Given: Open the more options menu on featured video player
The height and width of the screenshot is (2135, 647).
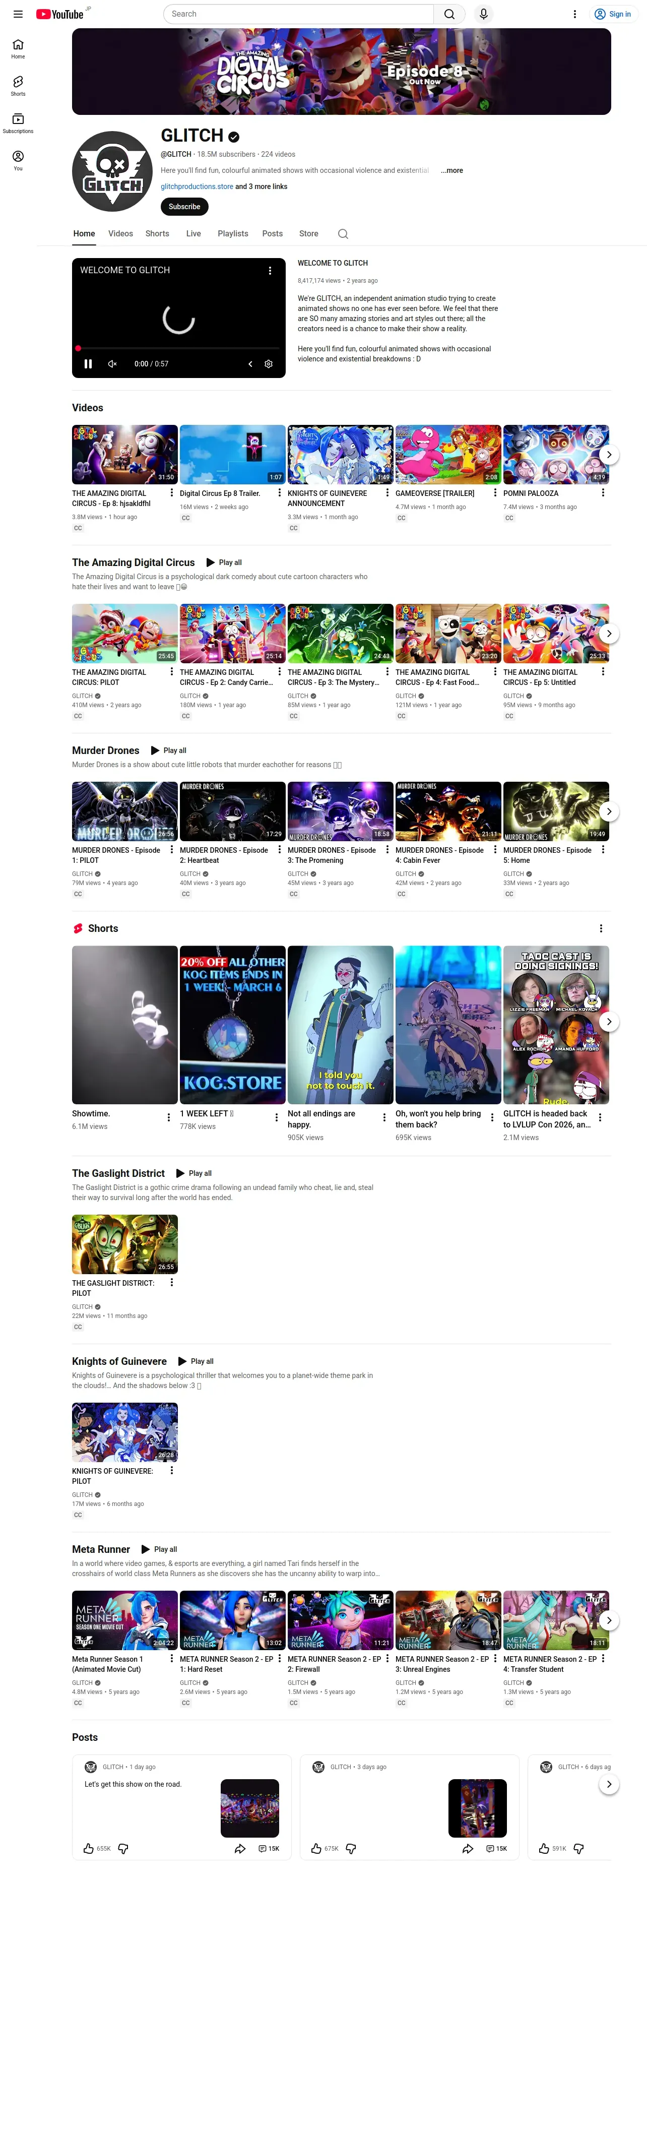Looking at the screenshot, I should [x=269, y=270].
